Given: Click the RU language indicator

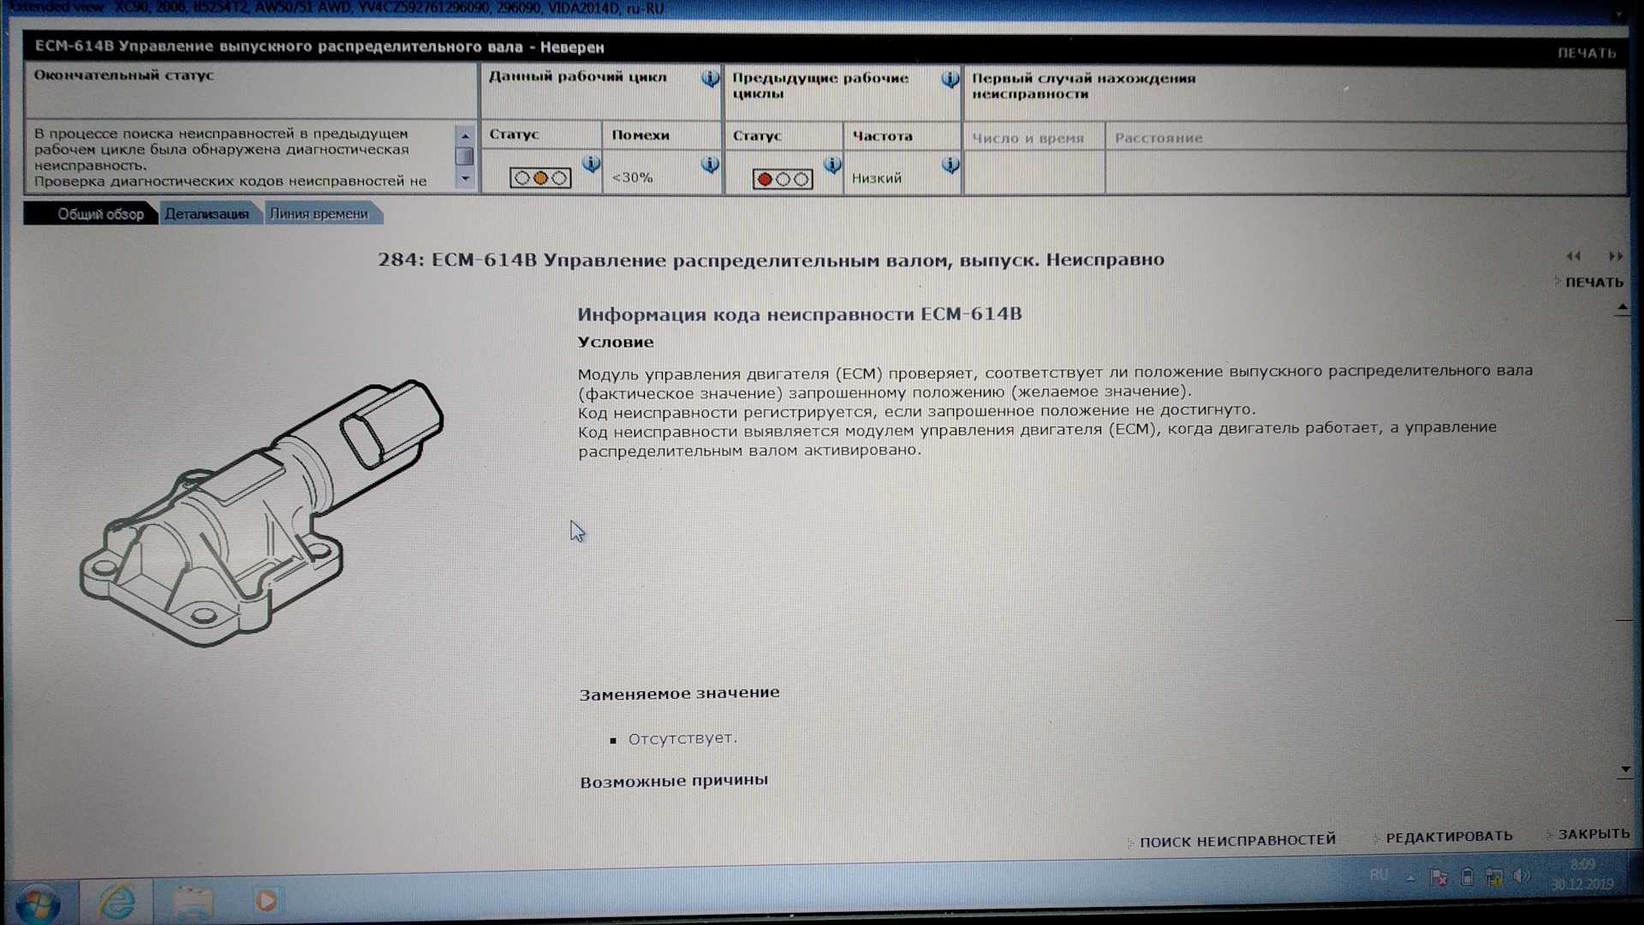Looking at the screenshot, I should coord(1379,874).
